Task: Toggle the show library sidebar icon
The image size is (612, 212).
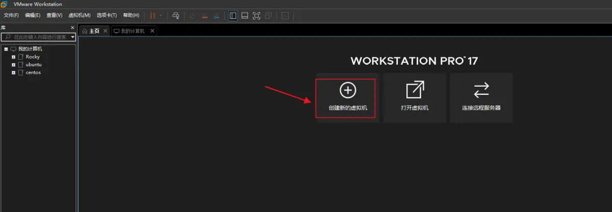Action: point(233,15)
